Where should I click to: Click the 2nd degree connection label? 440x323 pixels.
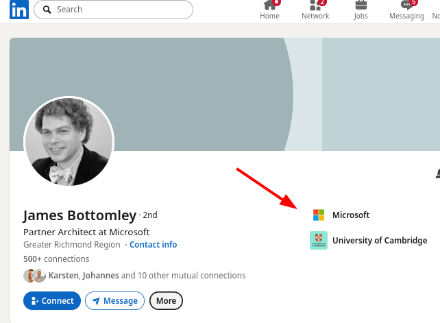(x=150, y=215)
